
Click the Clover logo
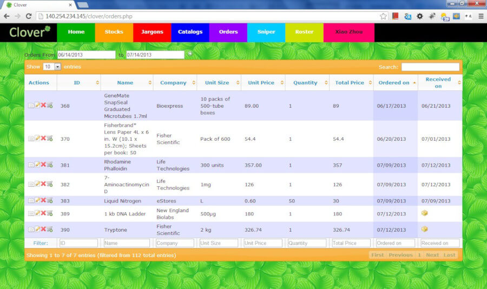30,32
